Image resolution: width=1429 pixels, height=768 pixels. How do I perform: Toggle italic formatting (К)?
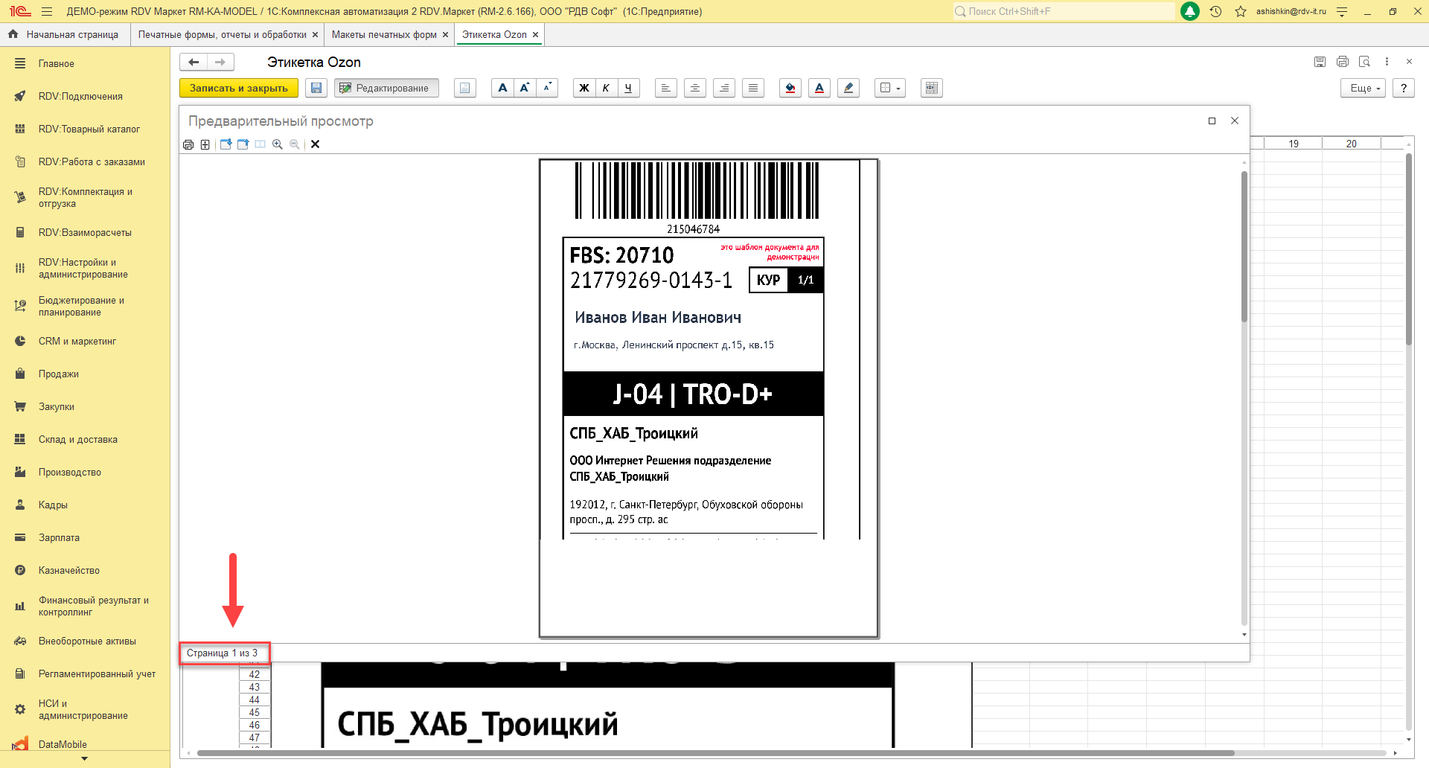[x=607, y=88]
